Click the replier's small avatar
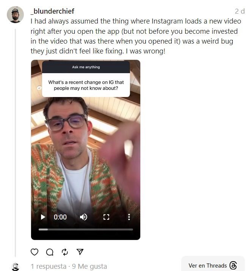The image size is (246, 271). coord(16,267)
